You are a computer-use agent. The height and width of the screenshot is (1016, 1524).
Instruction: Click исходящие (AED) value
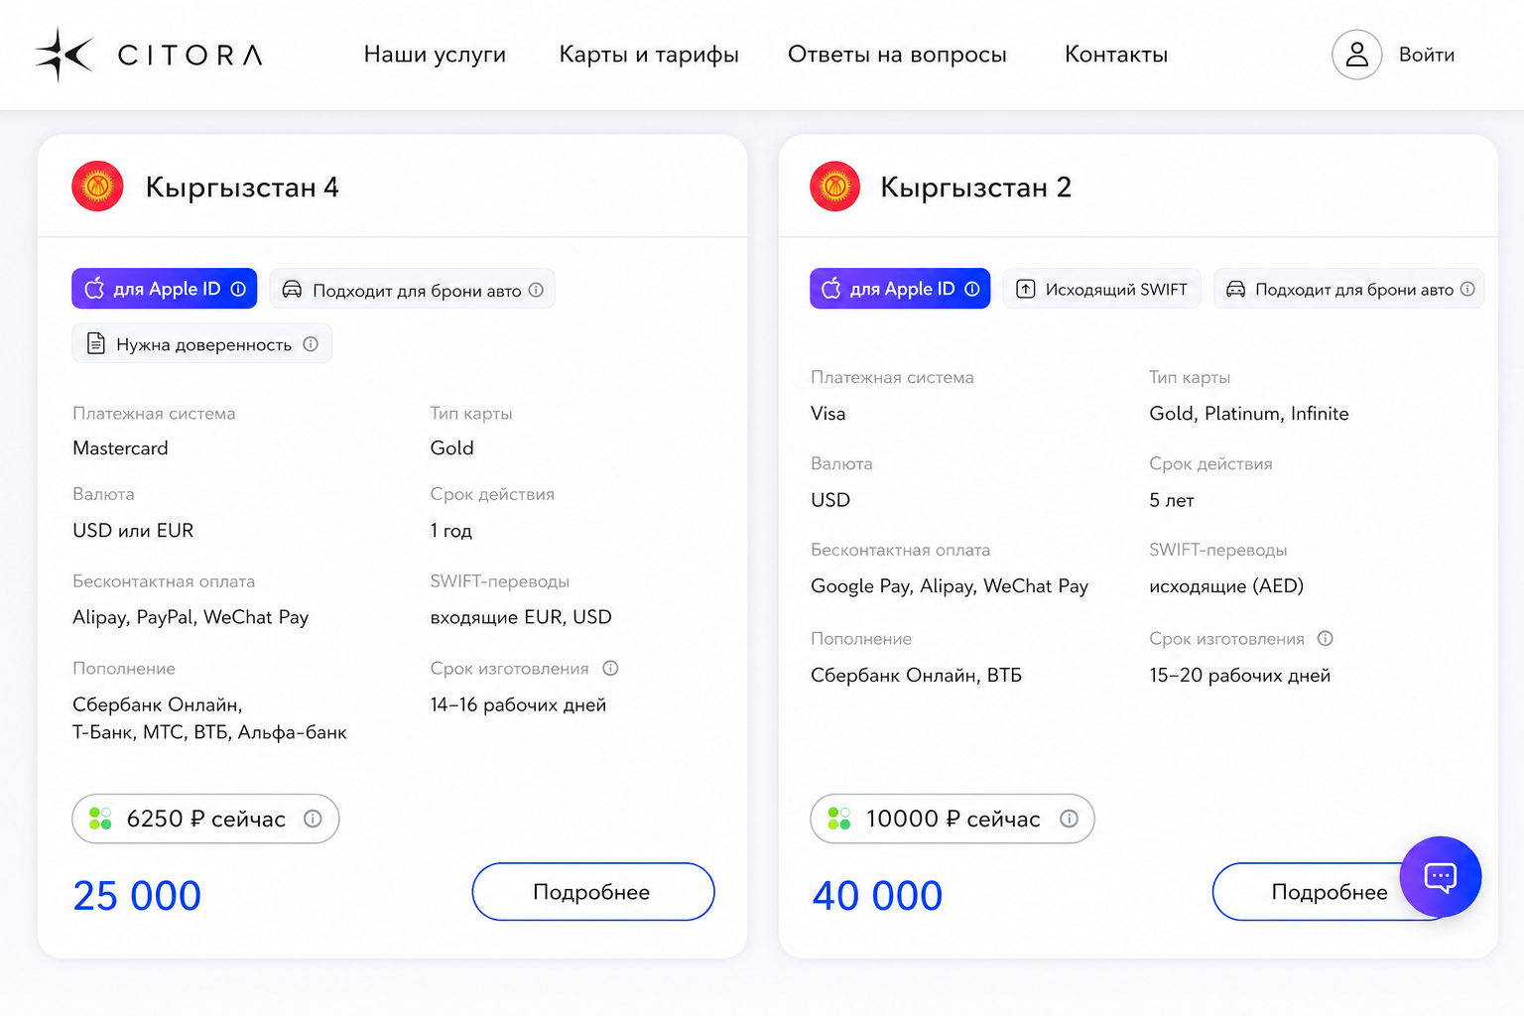coord(1226,586)
